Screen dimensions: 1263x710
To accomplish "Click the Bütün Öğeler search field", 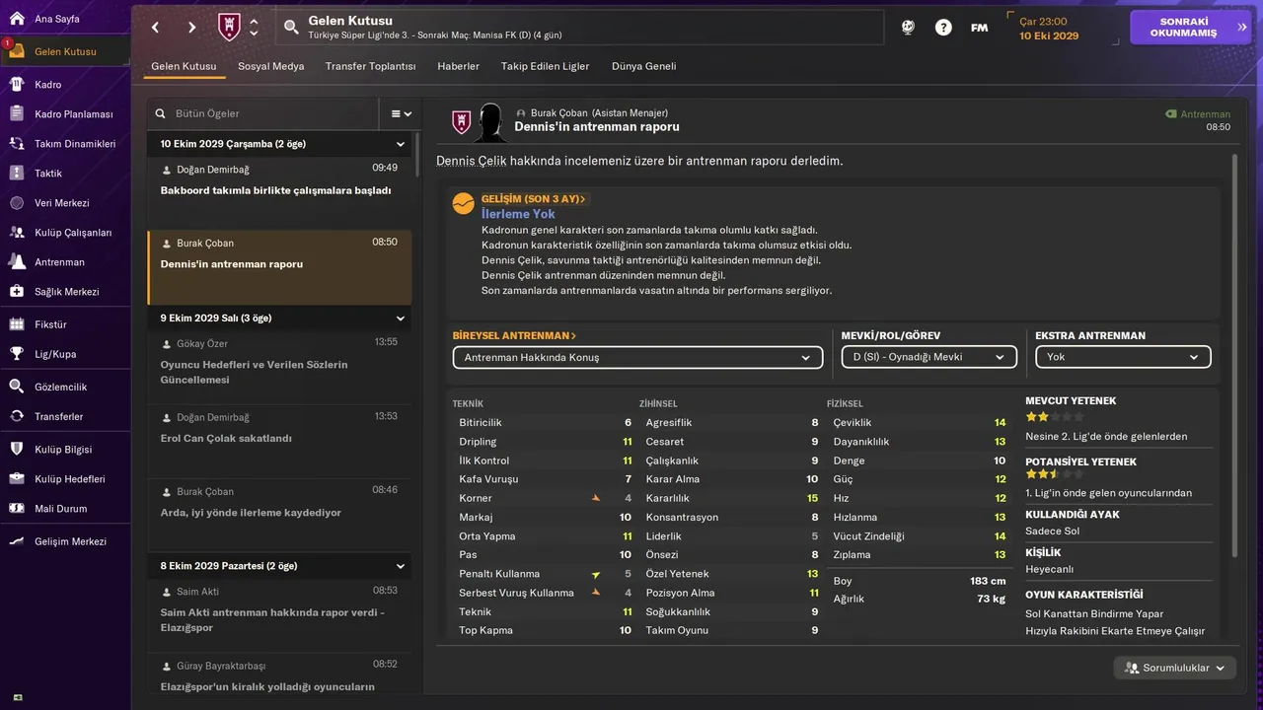I will coord(271,113).
